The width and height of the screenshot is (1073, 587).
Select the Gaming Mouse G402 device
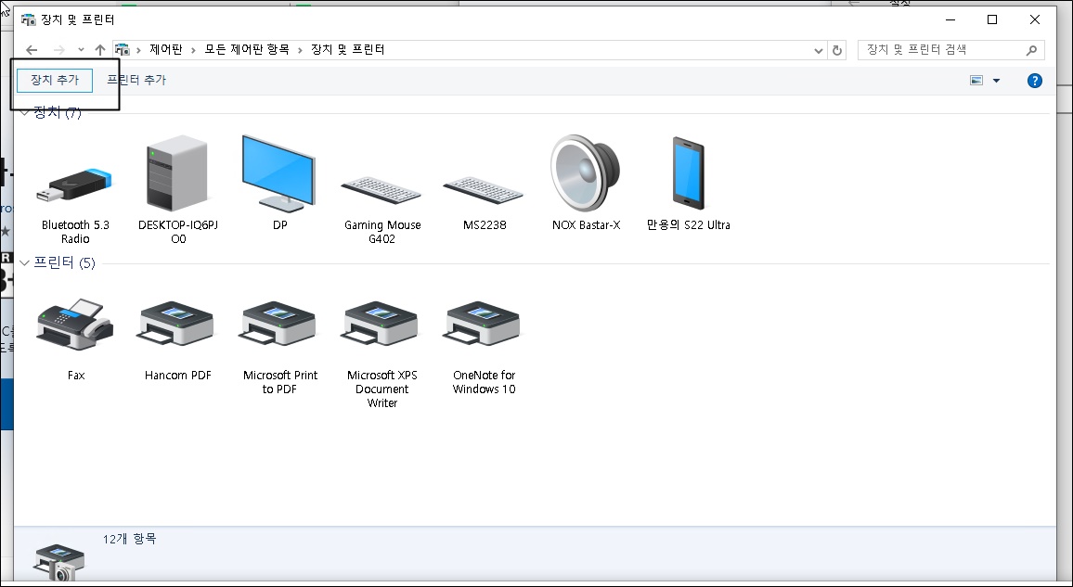[381, 181]
